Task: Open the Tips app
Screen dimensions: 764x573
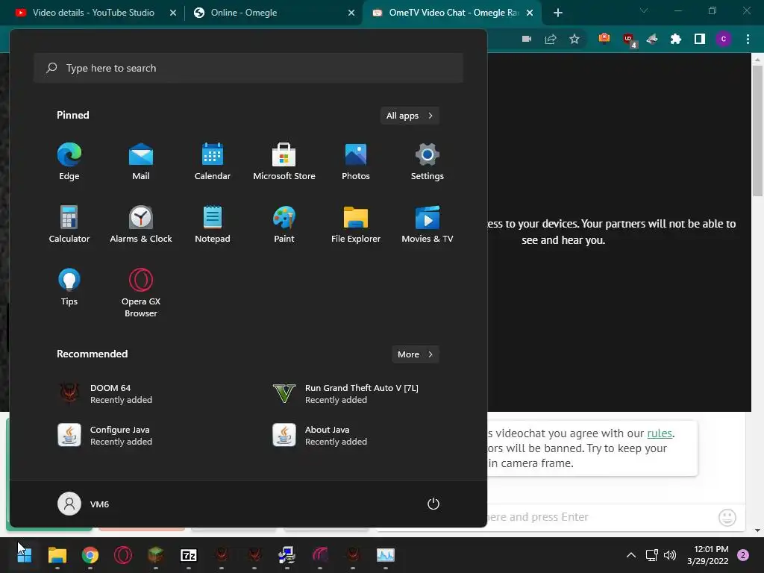Action: [x=69, y=287]
